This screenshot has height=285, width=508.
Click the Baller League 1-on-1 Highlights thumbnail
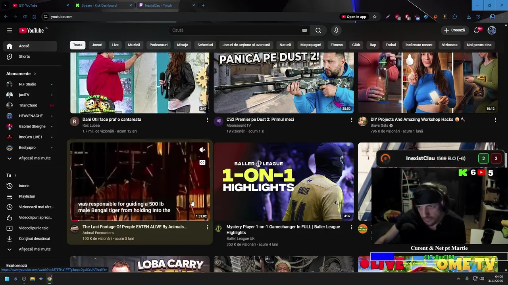click(x=284, y=182)
